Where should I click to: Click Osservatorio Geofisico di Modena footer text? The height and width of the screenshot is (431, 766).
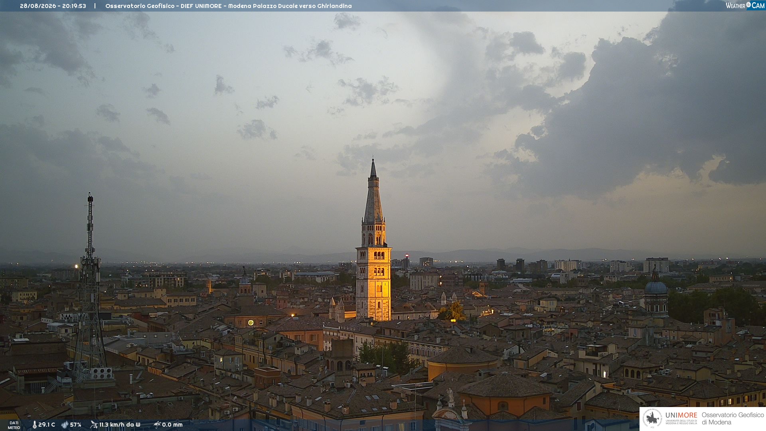click(732, 419)
